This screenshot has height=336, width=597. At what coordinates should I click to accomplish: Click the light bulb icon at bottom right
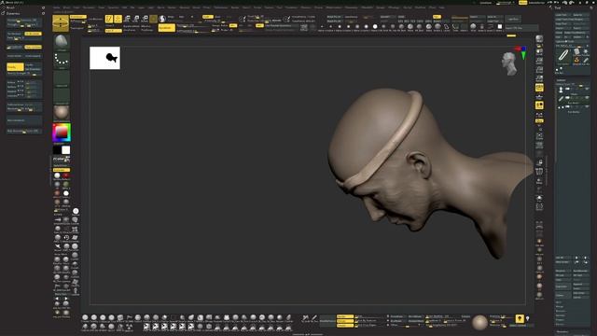click(x=528, y=319)
